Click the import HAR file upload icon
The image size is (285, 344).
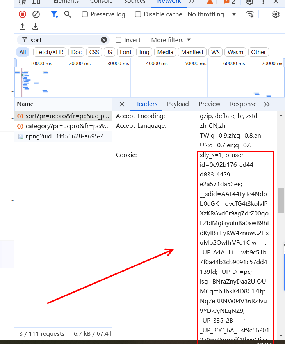point(23,26)
